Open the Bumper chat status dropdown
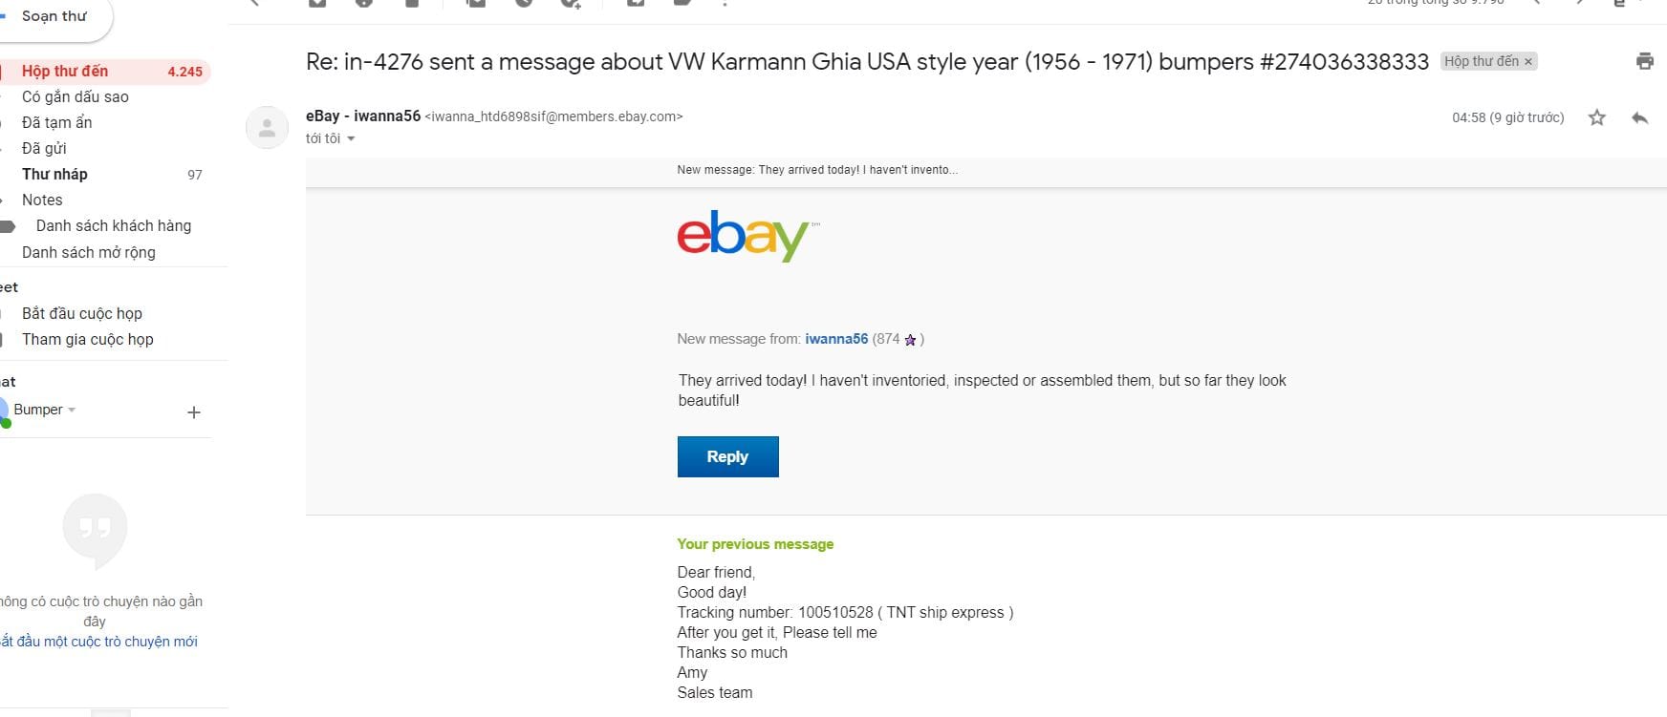Screen dimensions: 1667x717 click(x=72, y=411)
